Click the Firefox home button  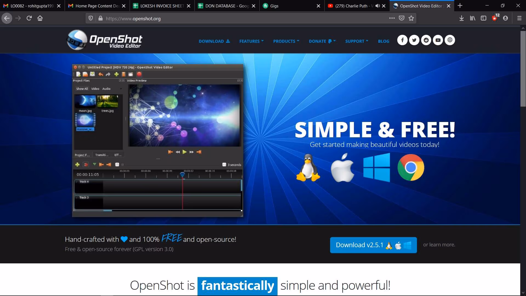tap(40, 18)
